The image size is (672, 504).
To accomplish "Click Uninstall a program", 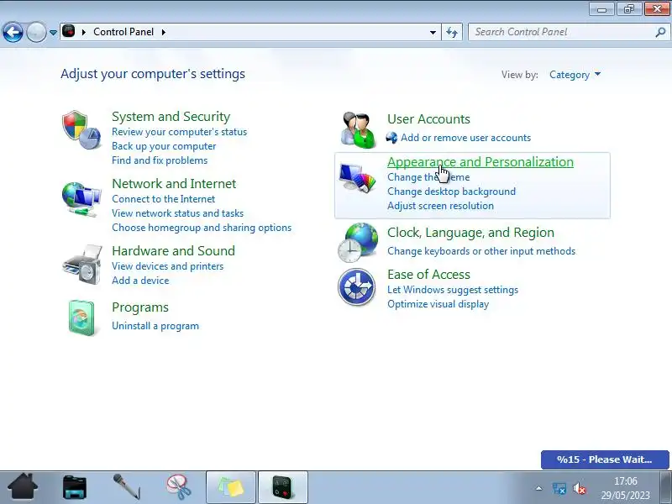I will tap(155, 326).
